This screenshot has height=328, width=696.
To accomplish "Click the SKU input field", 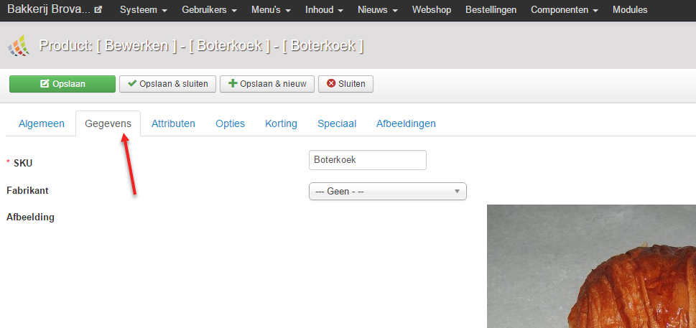I will click(x=368, y=160).
